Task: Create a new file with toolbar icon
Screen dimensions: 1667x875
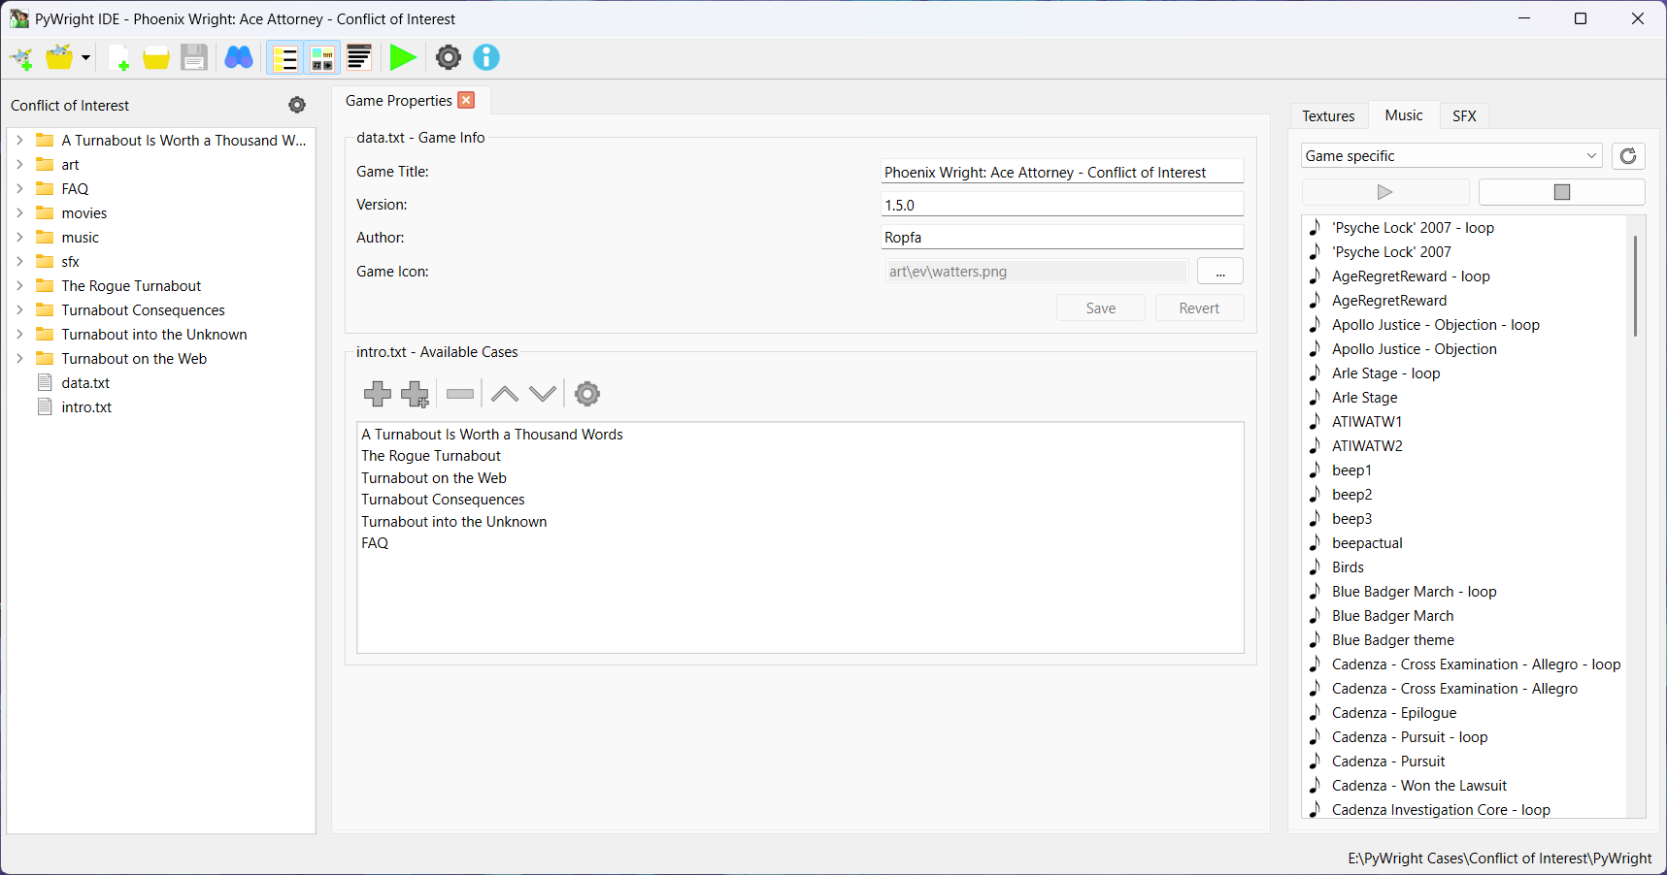Action: (x=118, y=58)
